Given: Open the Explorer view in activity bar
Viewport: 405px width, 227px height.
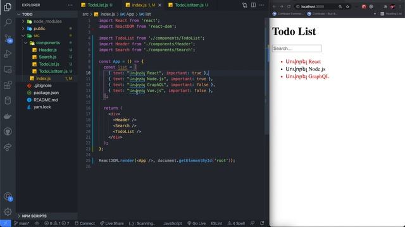Looking at the screenshot, I should (x=8, y=7).
